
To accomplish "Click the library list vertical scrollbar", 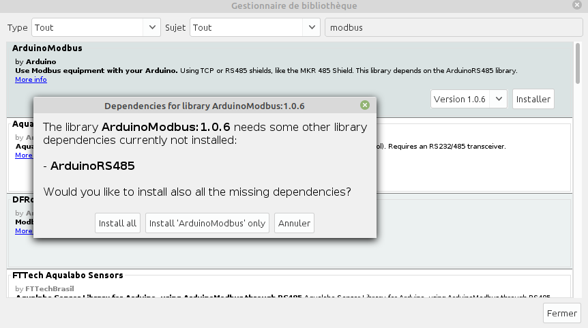I will [578, 63].
